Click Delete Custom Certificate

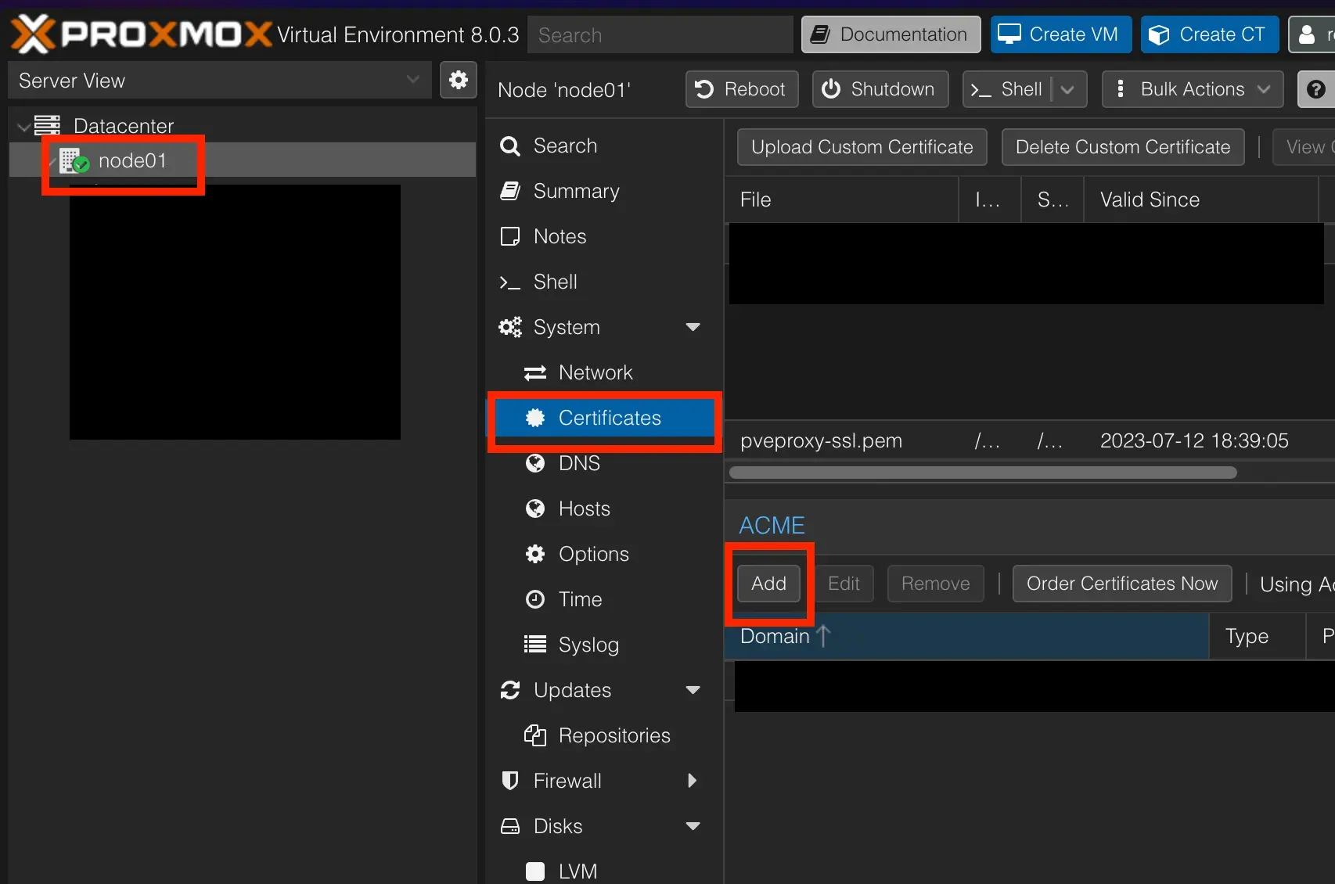tap(1123, 147)
